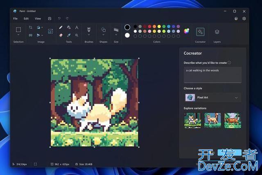Pick the black color swatch

click(x=136, y=26)
